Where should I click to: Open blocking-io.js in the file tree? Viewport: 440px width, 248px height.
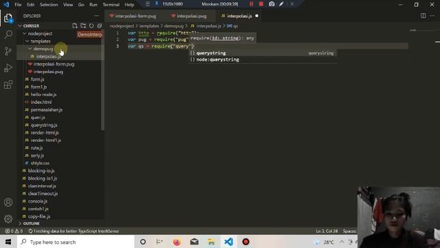tap(41, 171)
